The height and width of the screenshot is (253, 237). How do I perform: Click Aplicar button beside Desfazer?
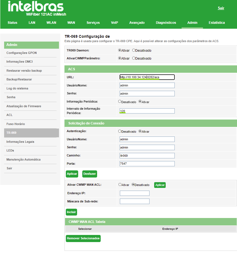click(x=72, y=174)
